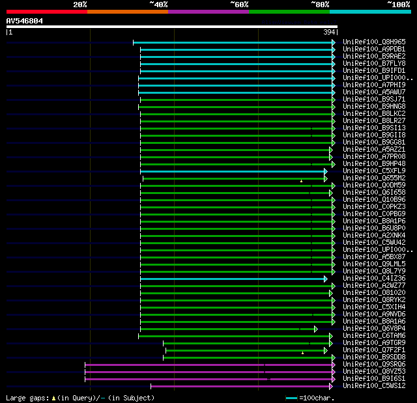Select hit UniRef100_B9SJ71
The image size is (417, 403).
tap(374, 100)
